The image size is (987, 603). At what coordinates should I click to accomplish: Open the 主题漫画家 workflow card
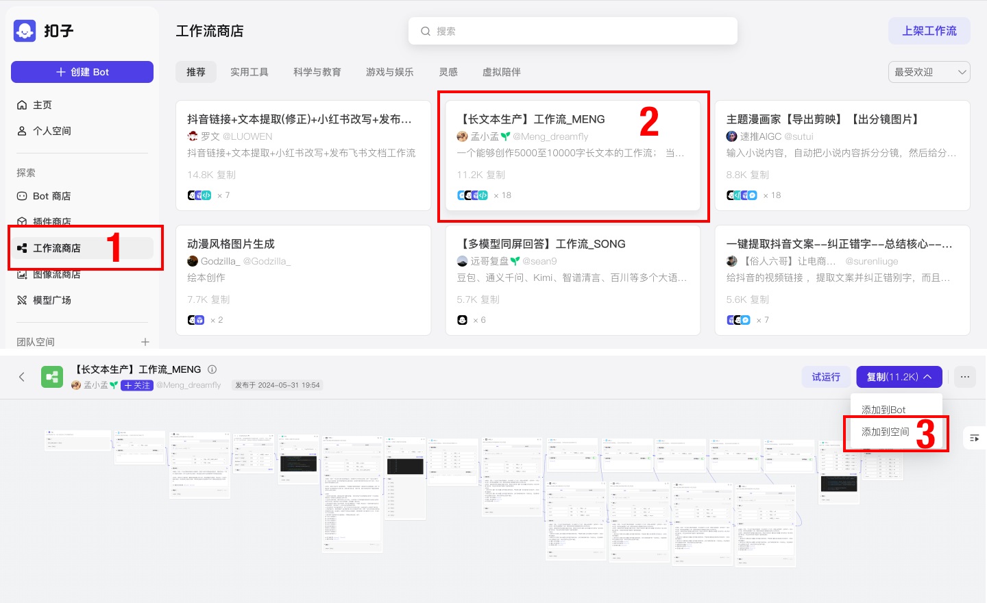(x=842, y=156)
